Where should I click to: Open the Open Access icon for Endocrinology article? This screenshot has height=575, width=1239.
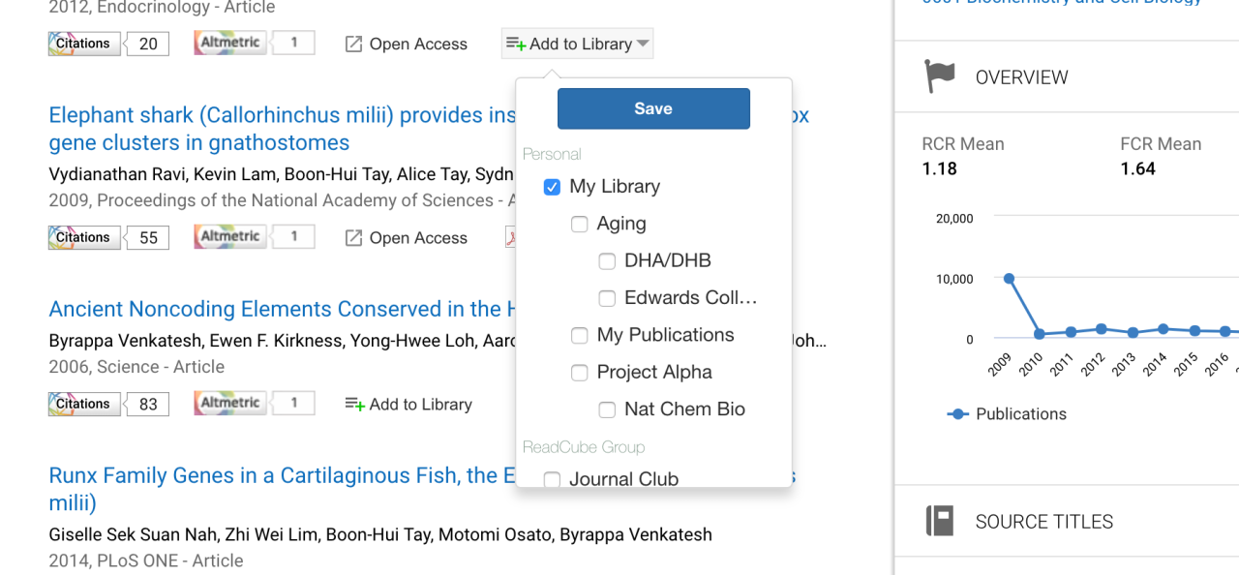click(x=354, y=45)
